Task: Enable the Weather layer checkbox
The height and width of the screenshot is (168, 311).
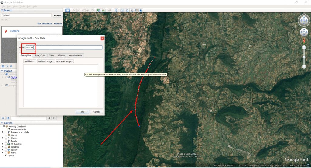Action: point(6,147)
